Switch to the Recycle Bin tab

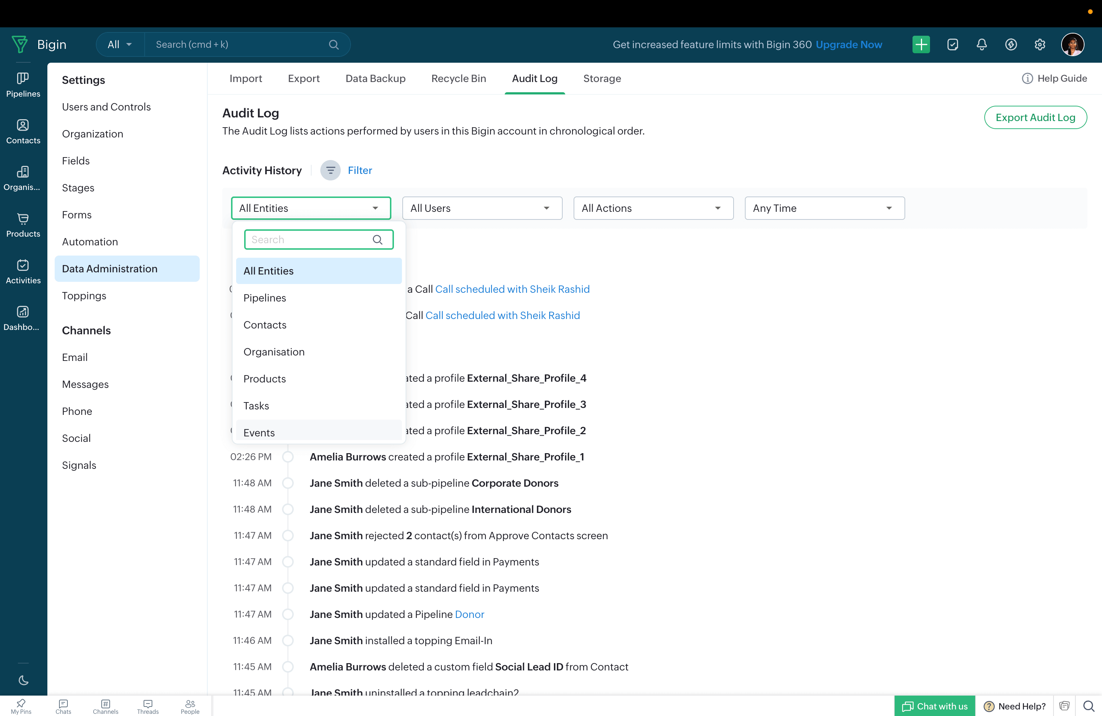(458, 78)
